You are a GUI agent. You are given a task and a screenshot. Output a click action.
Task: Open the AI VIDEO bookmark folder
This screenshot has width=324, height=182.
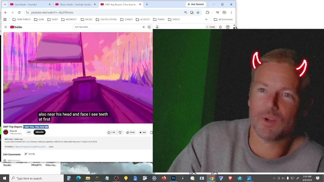pyautogui.click(x=143, y=19)
